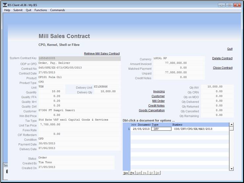Select document date 28/05/2013 in grid
The width and height of the screenshot is (244, 183).
point(141,129)
